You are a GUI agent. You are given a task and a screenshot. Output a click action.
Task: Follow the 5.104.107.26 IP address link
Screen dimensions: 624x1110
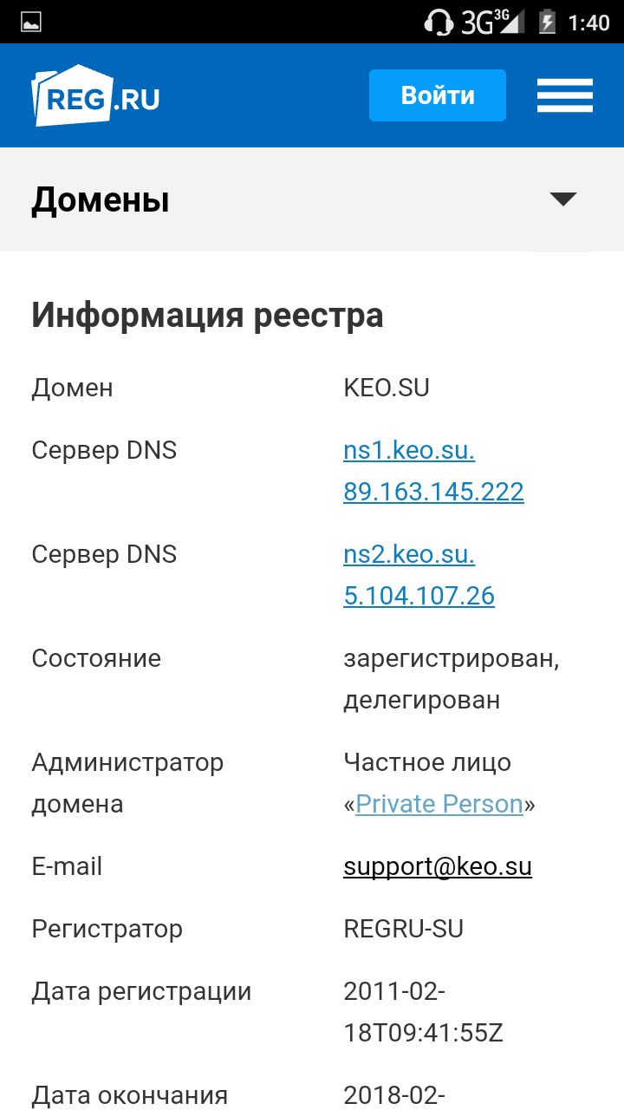point(419,597)
